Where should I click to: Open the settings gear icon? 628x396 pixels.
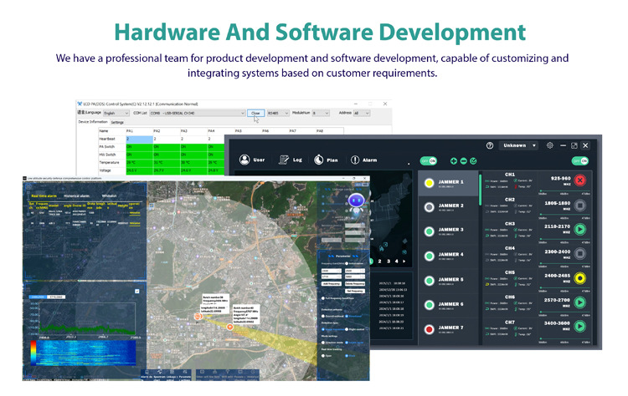coord(549,145)
